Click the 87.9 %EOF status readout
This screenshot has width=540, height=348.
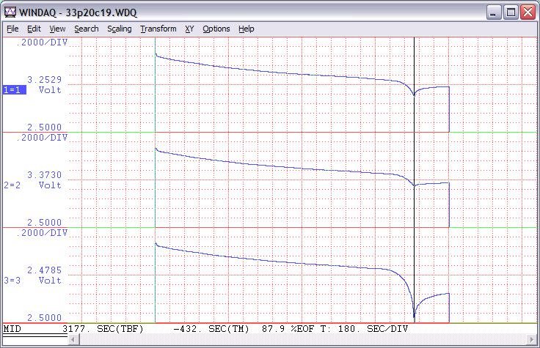288,329
